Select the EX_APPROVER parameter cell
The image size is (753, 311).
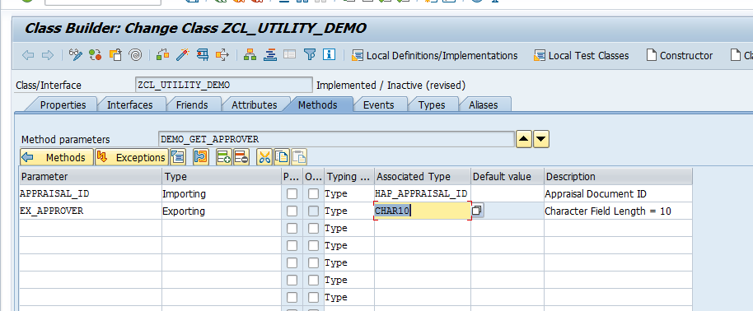pos(91,211)
